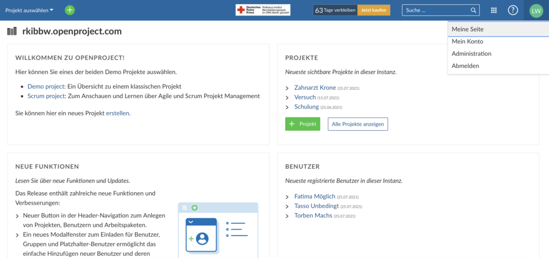Open the Demo project link

pyautogui.click(x=46, y=86)
